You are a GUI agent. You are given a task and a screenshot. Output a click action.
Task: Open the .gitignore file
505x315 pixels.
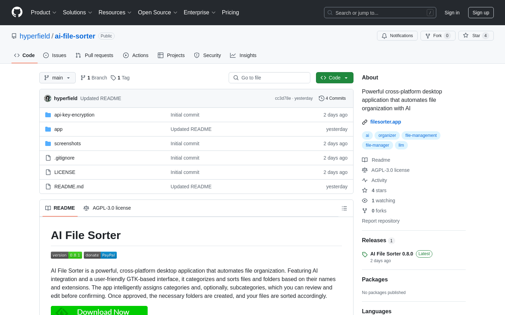[x=64, y=158]
